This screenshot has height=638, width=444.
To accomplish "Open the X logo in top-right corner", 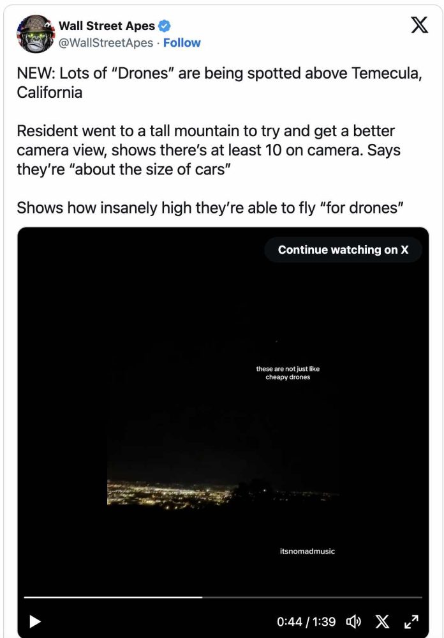I will pyautogui.click(x=418, y=26).
